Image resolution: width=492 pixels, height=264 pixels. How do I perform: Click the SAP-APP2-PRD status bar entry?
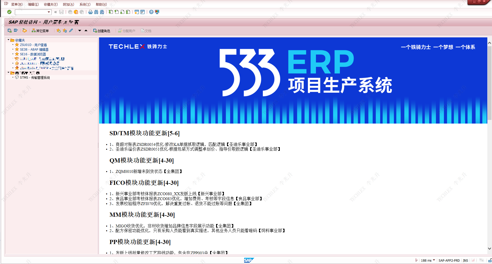(x=449, y=260)
